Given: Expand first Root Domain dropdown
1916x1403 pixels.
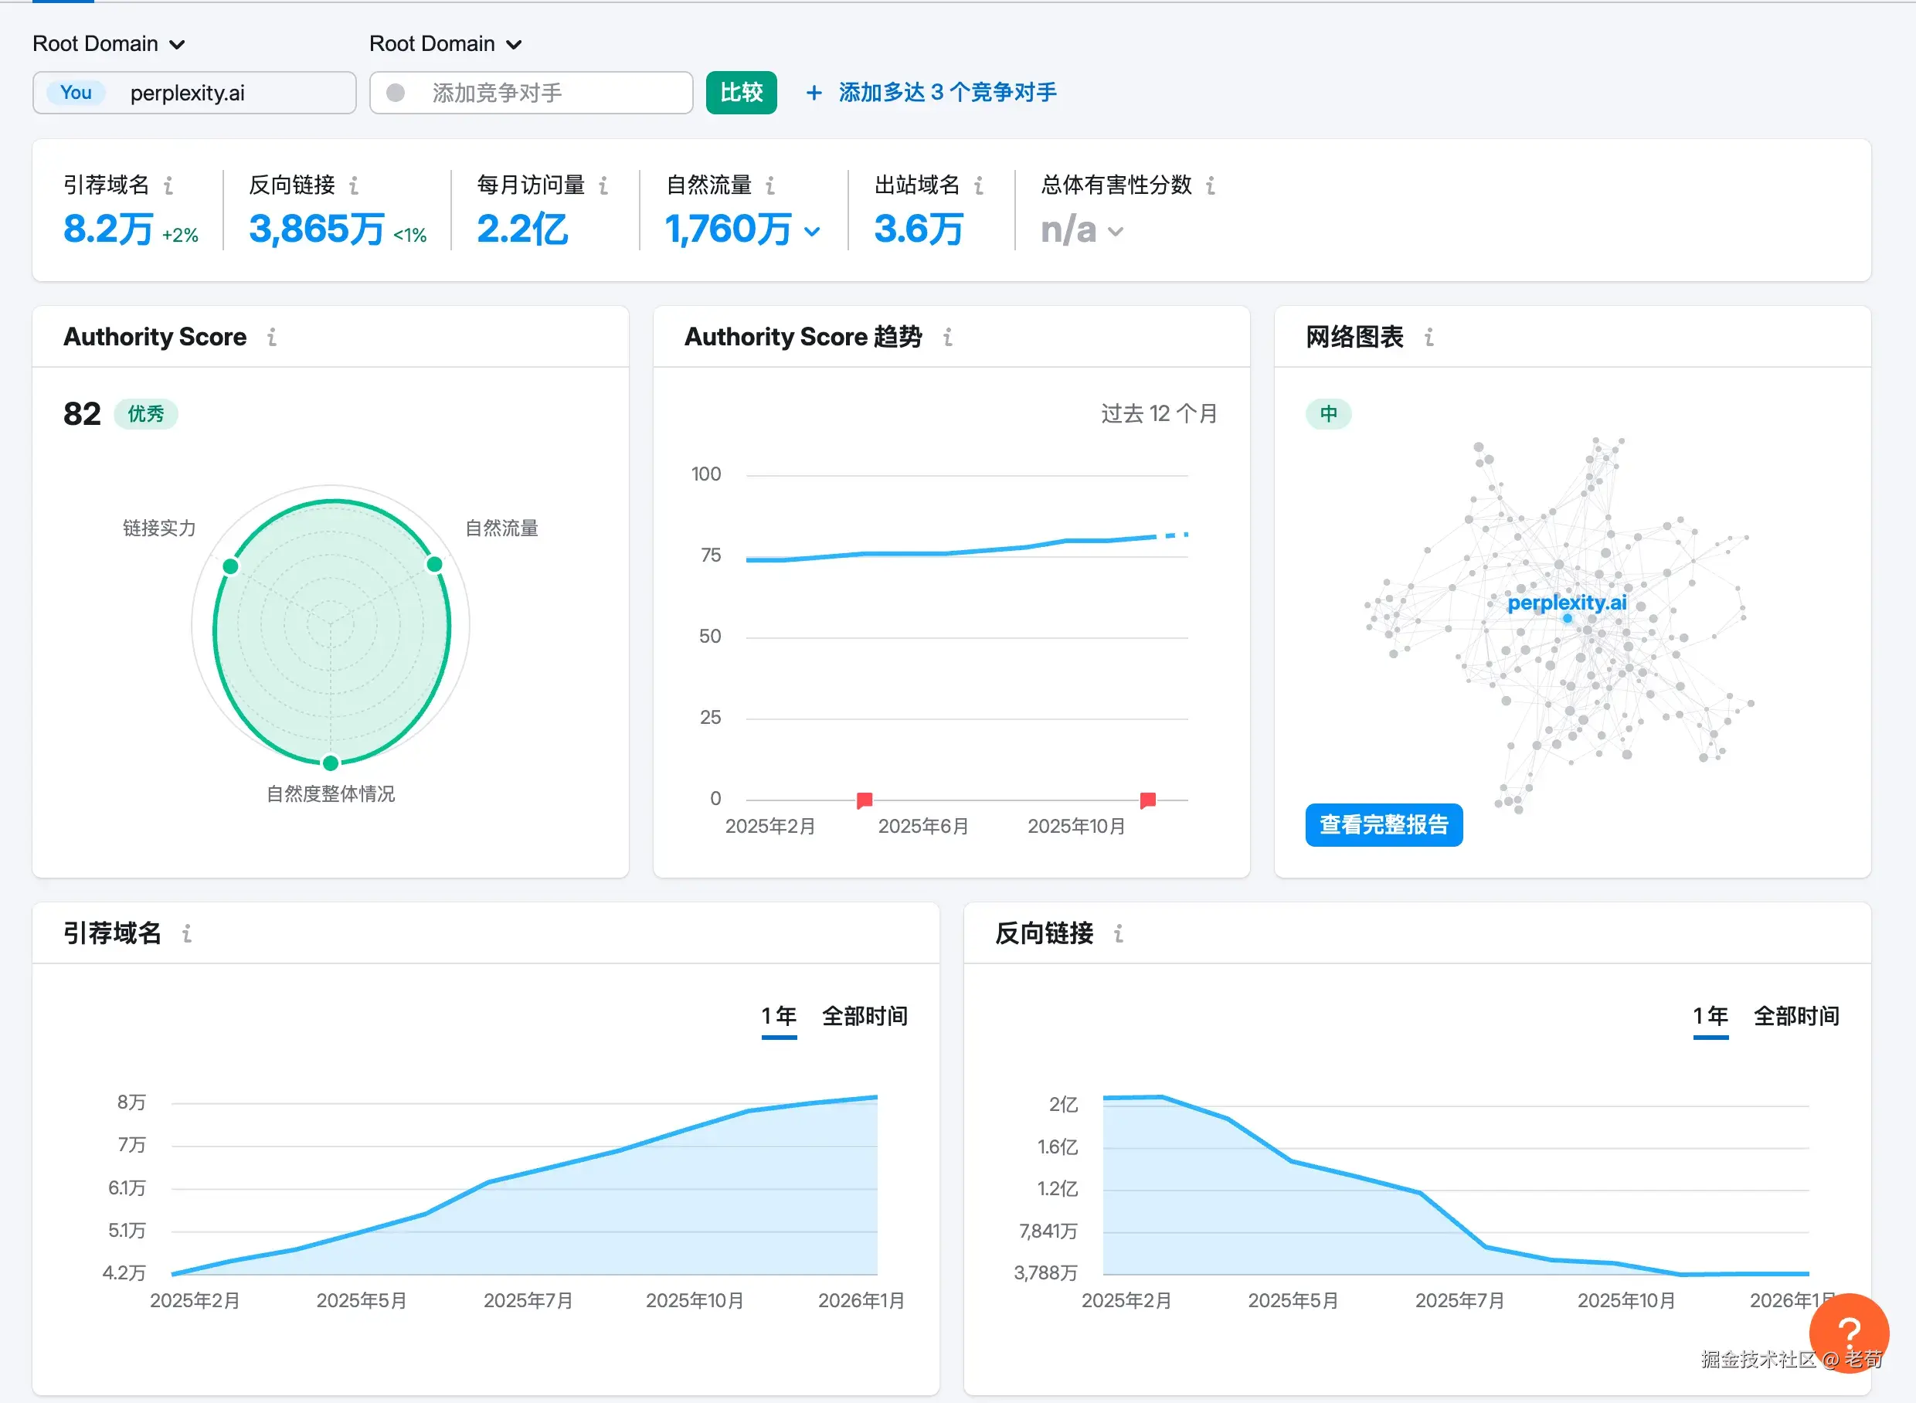Looking at the screenshot, I should coord(109,44).
